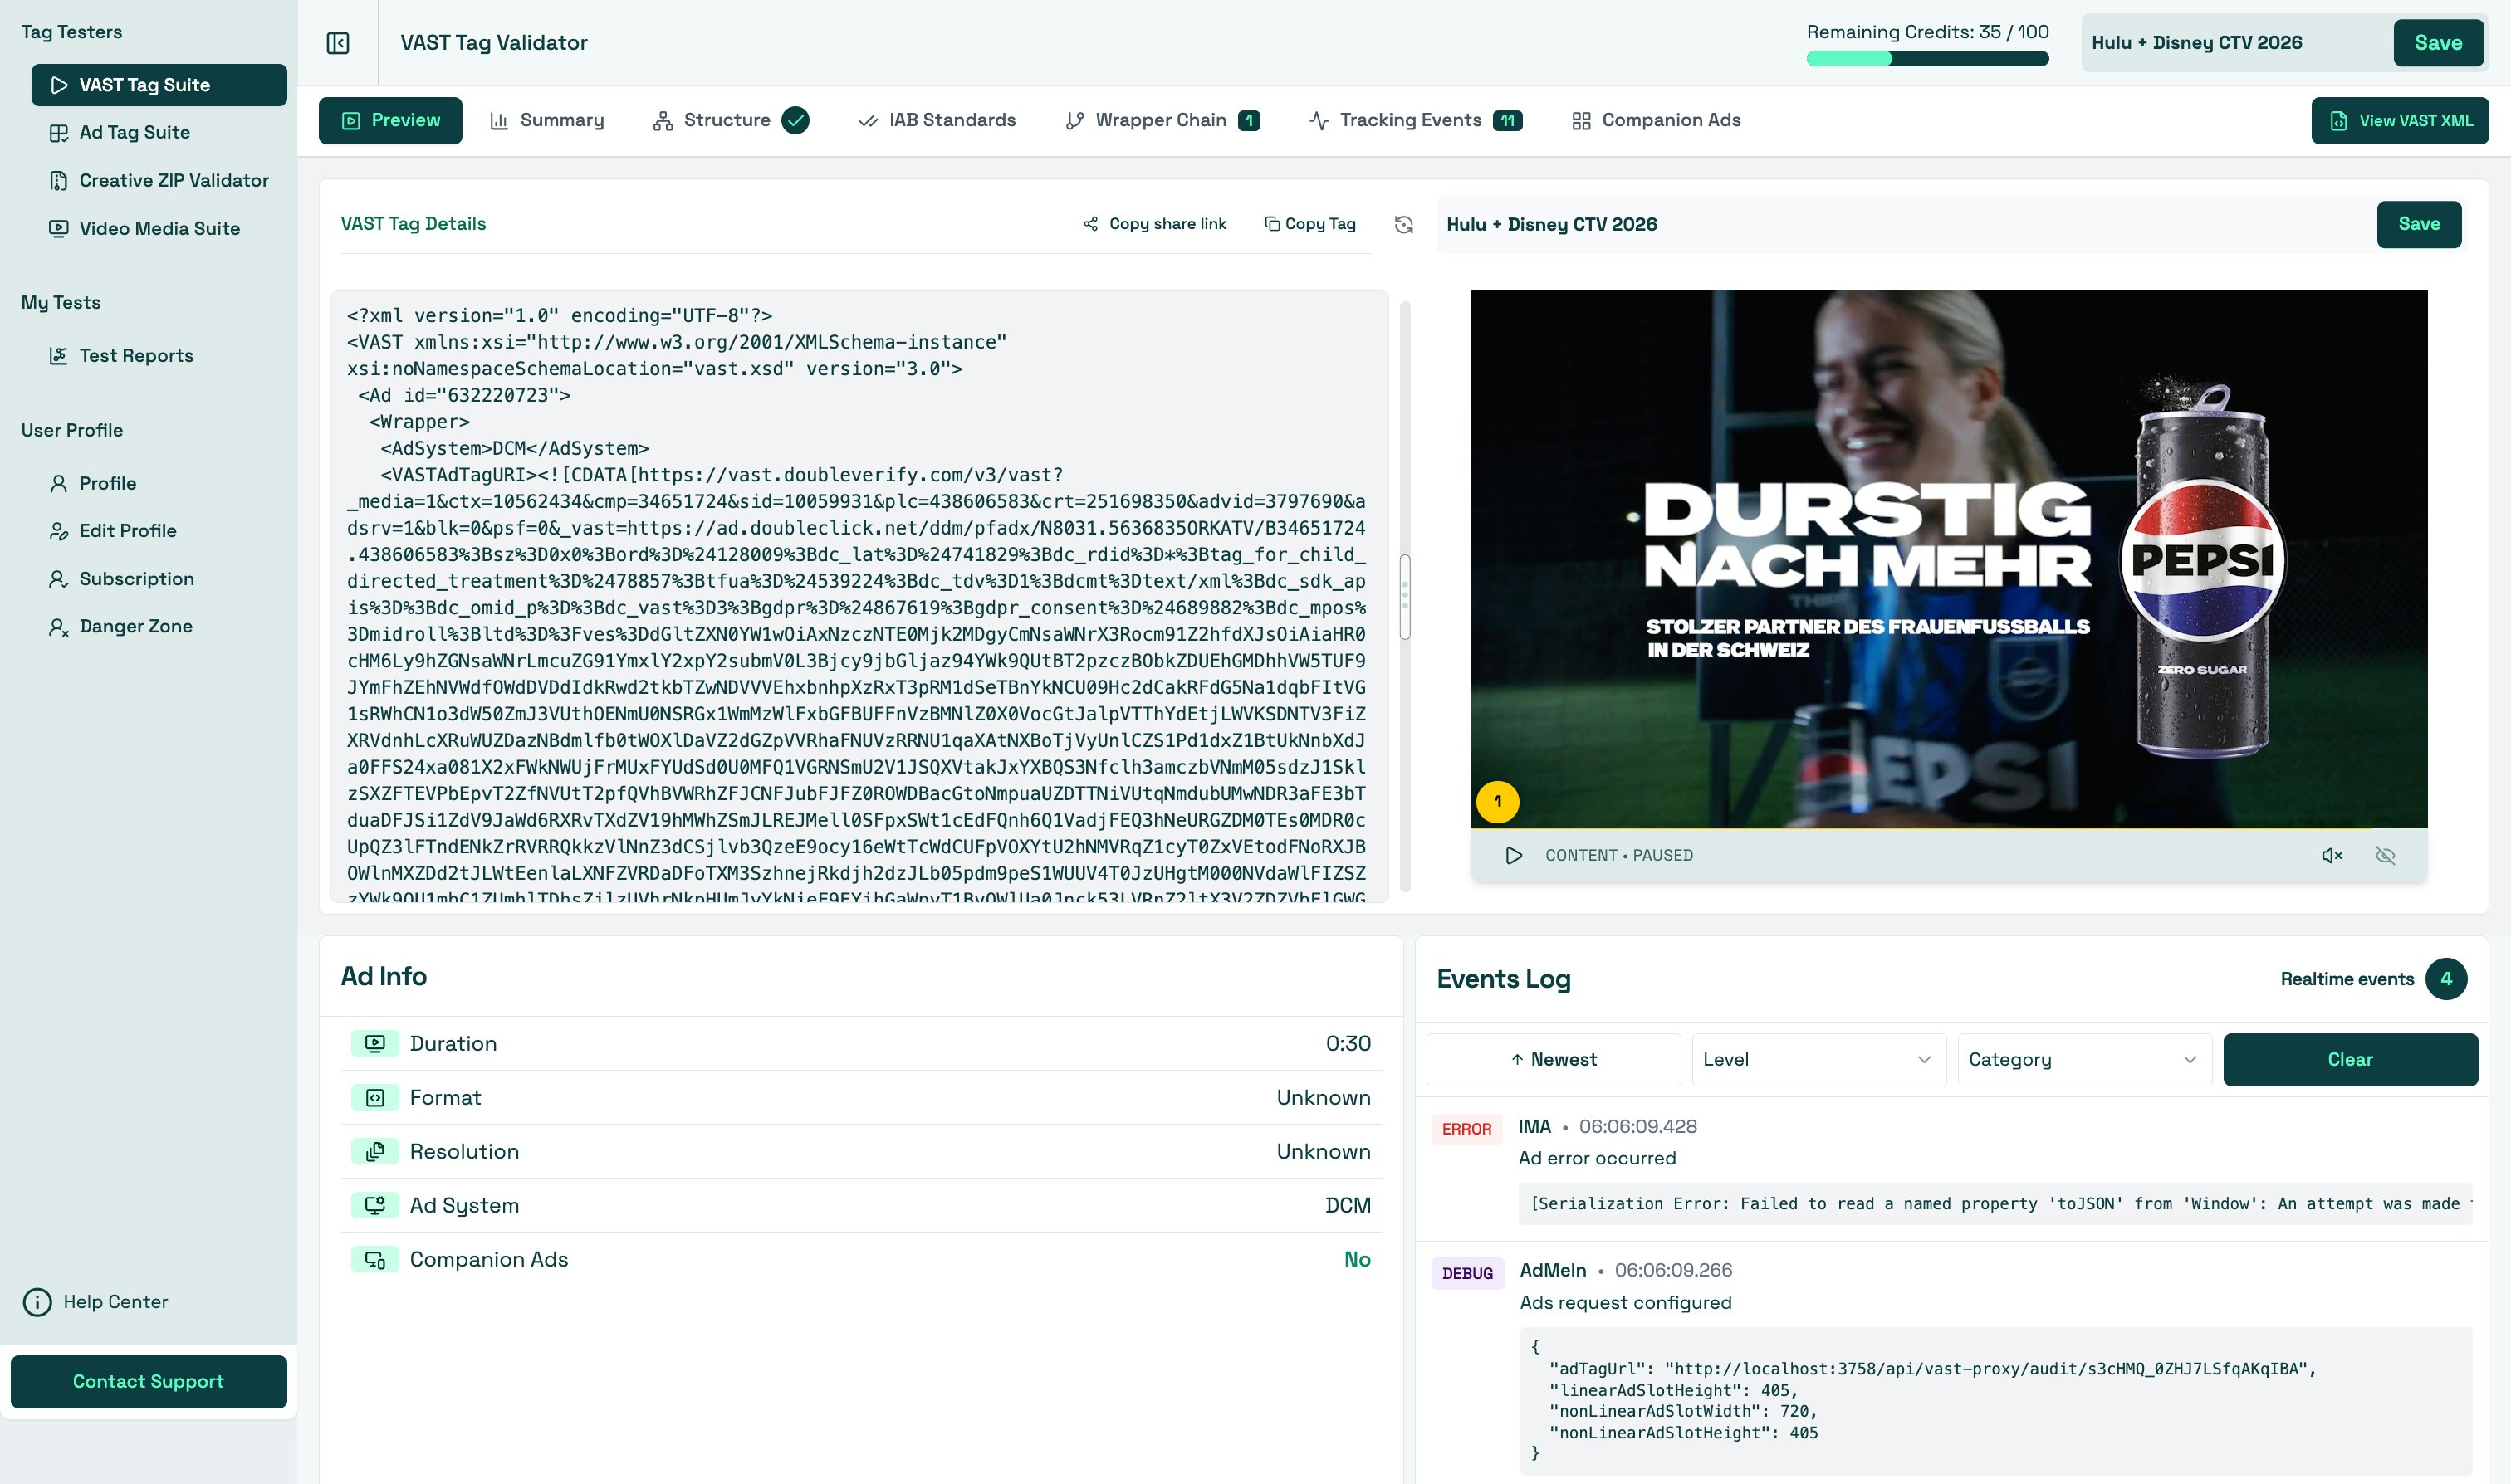The width and height of the screenshot is (2511, 1484).
Task: Open the Tracking Events tab
Action: (x=1416, y=121)
